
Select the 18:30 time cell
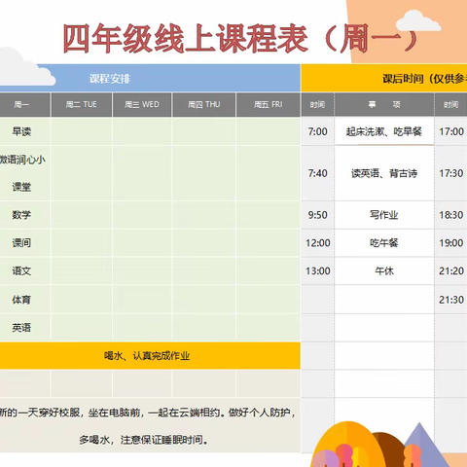[x=451, y=215]
